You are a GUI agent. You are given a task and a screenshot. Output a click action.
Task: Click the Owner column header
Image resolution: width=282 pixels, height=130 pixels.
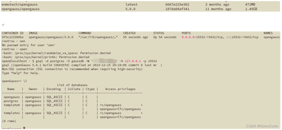[33, 89]
